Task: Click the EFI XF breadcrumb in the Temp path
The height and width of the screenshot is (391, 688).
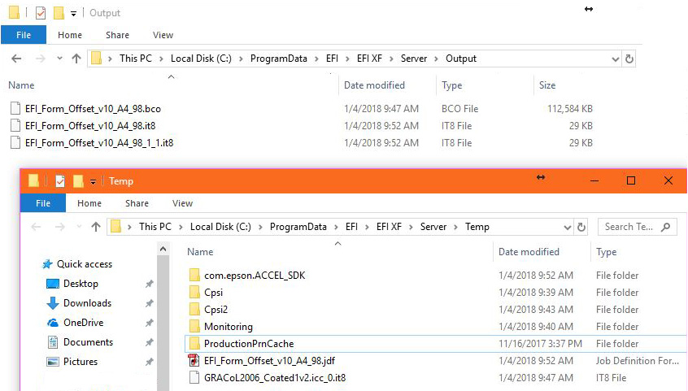Action: (x=389, y=227)
